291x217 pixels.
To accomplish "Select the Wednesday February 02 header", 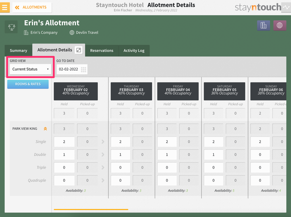I will click(76, 91).
